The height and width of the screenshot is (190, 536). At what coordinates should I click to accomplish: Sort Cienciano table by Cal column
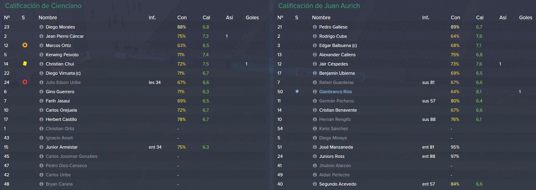(x=206, y=18)
